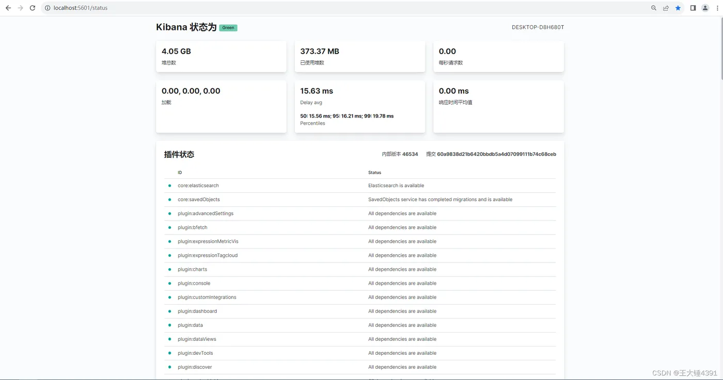Click the green dot beside plugin:discover

tap(169, 367)
